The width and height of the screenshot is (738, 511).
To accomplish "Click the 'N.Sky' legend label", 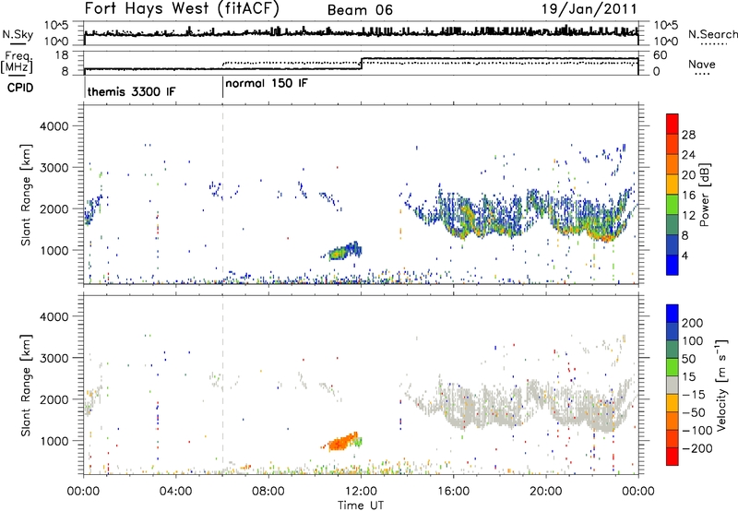I will click(18, 34).
